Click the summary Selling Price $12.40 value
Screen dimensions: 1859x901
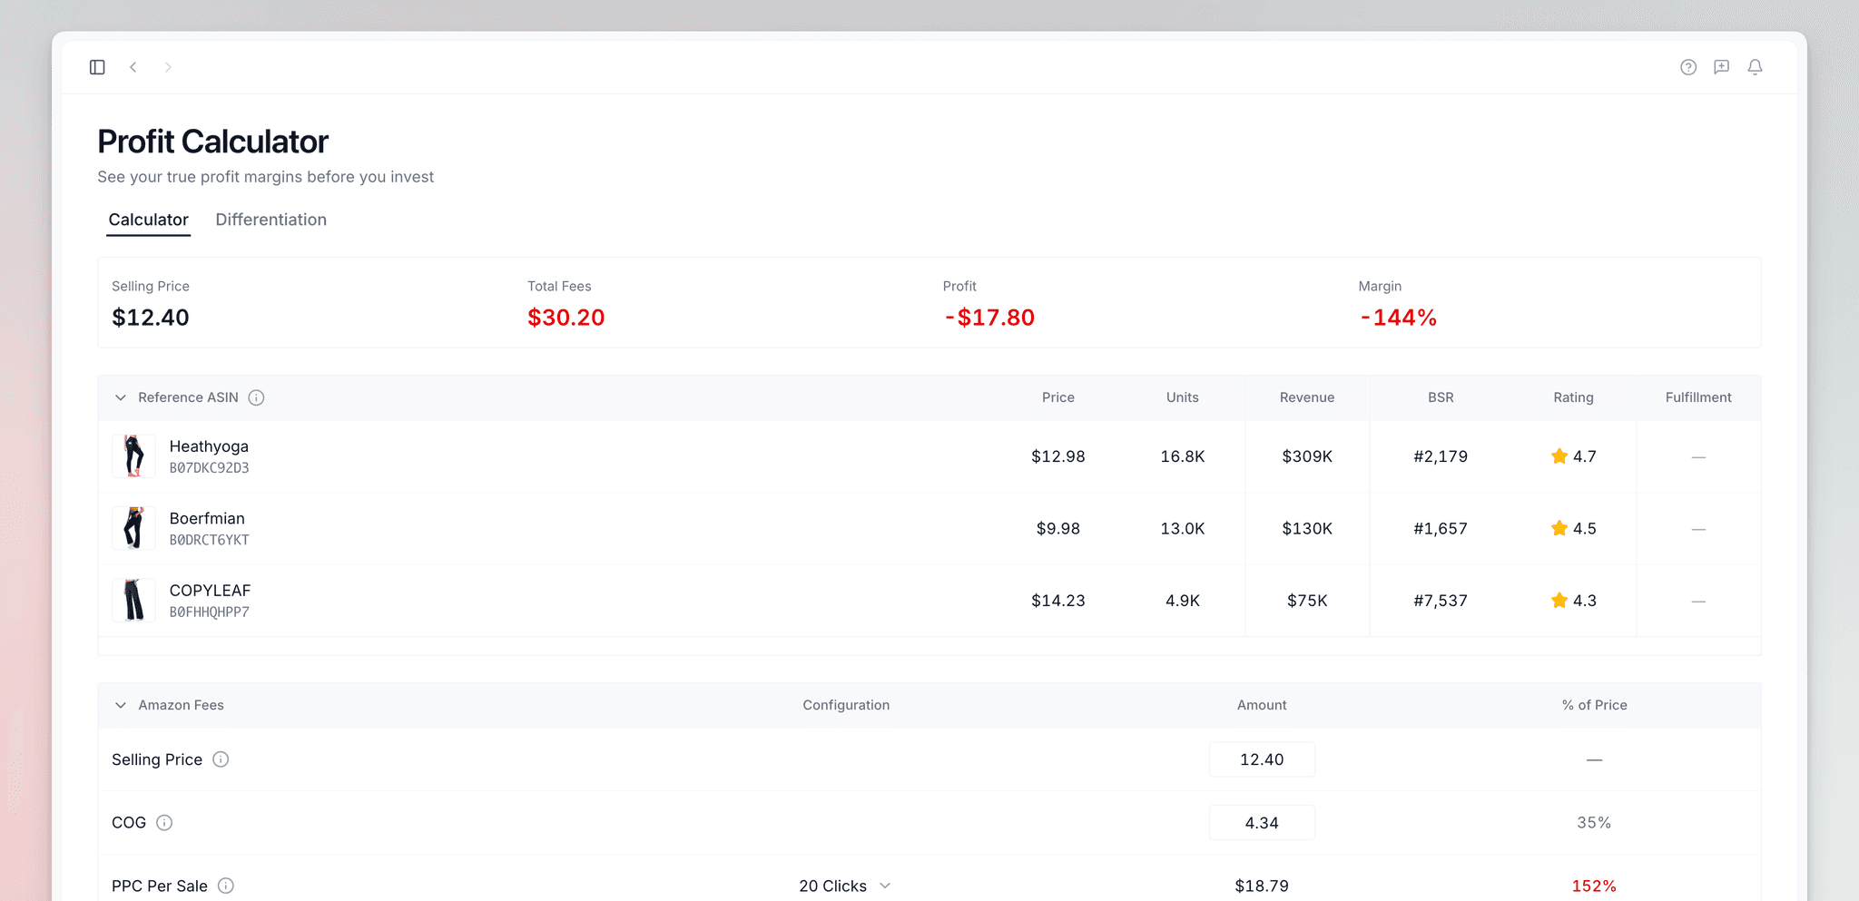pyautogui.click(x=151, y=318)
